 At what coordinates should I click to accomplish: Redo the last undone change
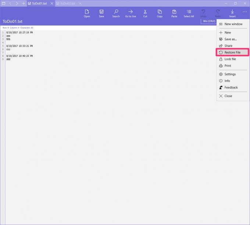[x=218, y=13]
